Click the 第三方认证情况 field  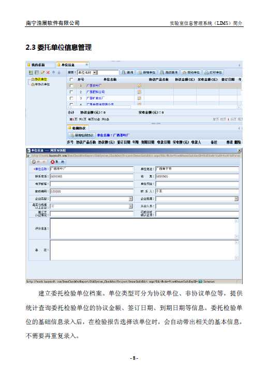(x=92, y=214)
